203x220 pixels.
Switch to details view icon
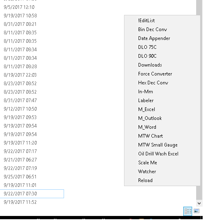tap(188, 211)
